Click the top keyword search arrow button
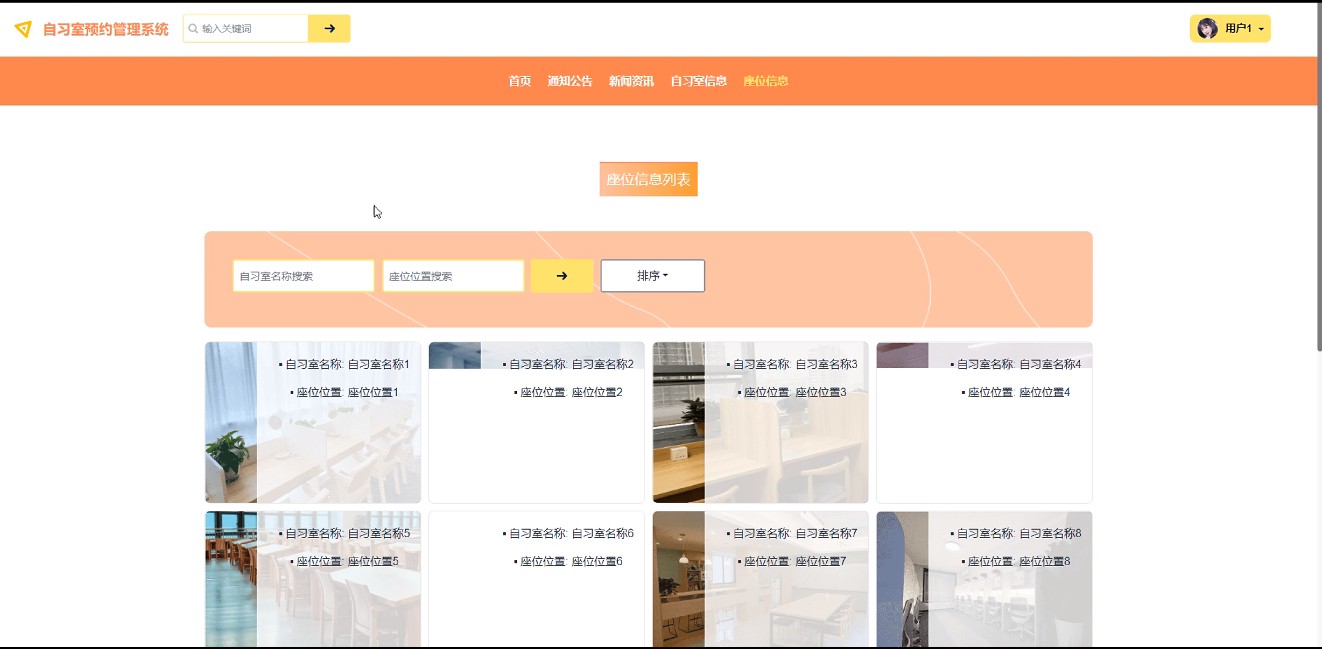This screenshot has height=649, width=1322. click(329, 29)
